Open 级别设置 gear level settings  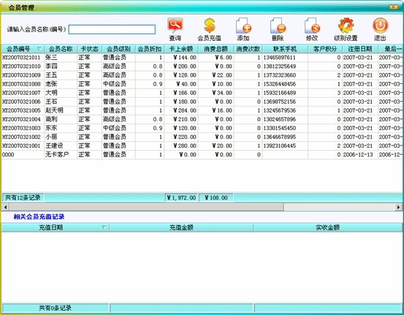click(x=346, y=25)
